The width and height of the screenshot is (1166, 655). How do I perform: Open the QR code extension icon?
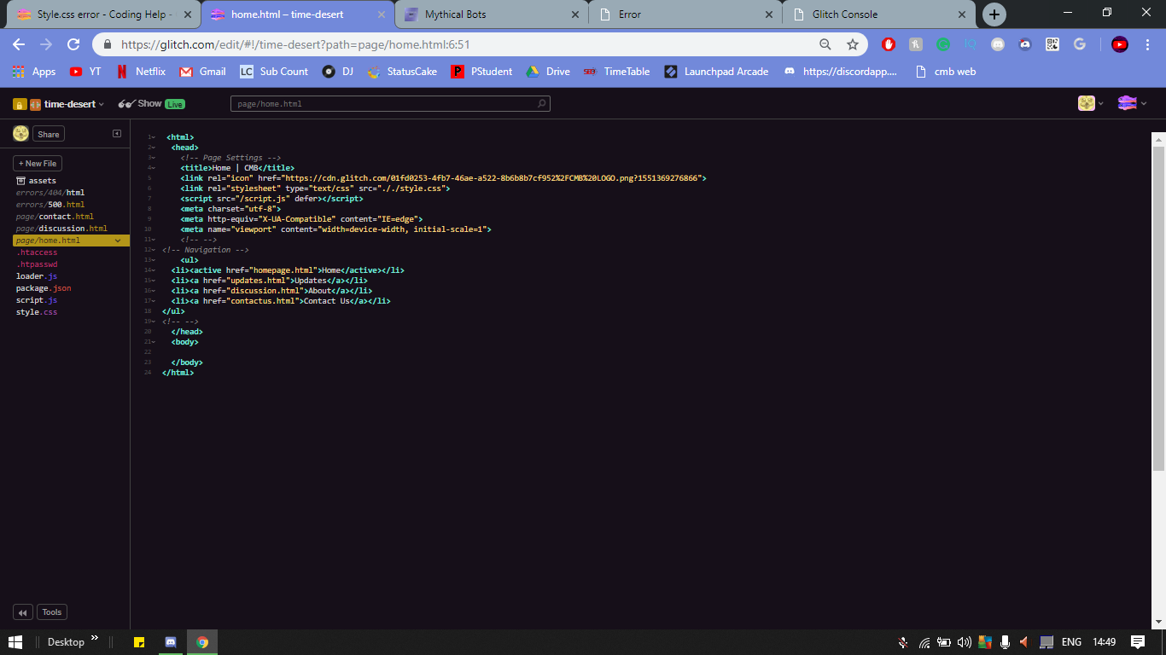point(1052,44)
